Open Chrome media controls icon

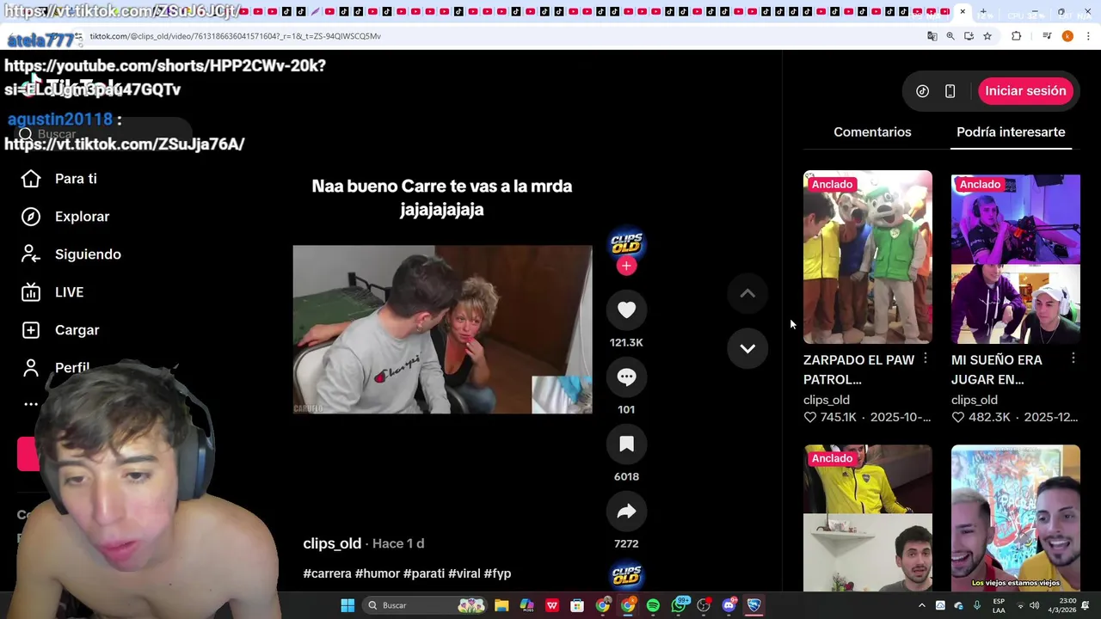click(x=1047, y=36)
